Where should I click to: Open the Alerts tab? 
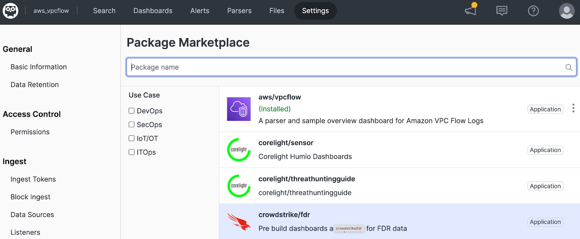(200, 11)
